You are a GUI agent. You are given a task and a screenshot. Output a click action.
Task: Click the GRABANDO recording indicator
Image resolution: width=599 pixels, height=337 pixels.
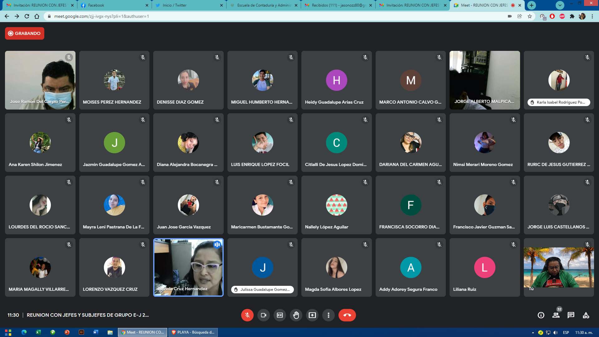25,33
